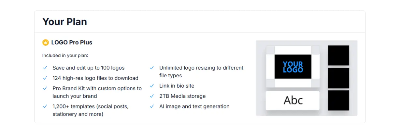Click the checkmark next to Link in bio site
The image size is (417, 132).
152,86
